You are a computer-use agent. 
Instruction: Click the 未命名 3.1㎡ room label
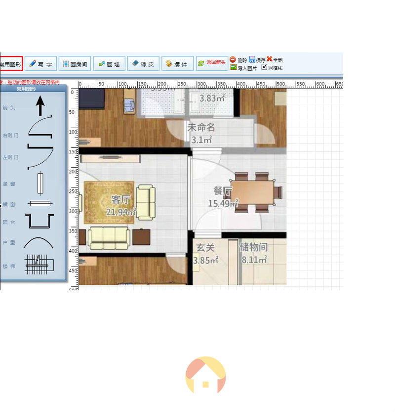tap(201, 133)
